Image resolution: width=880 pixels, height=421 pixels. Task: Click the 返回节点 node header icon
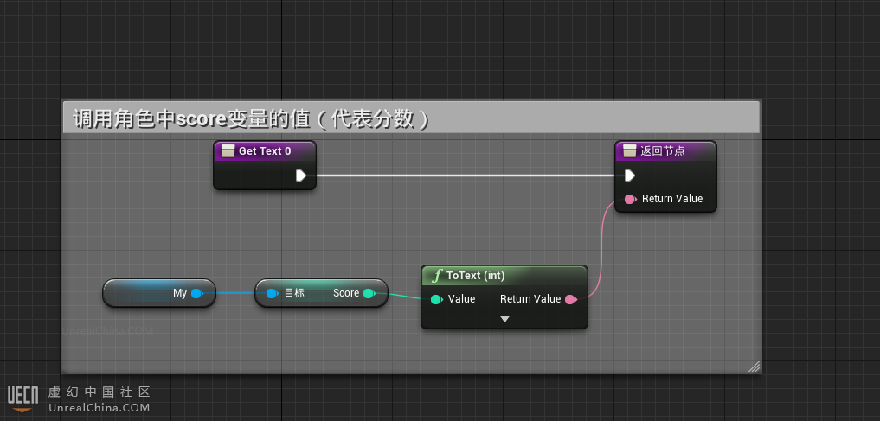click(630, 151)
